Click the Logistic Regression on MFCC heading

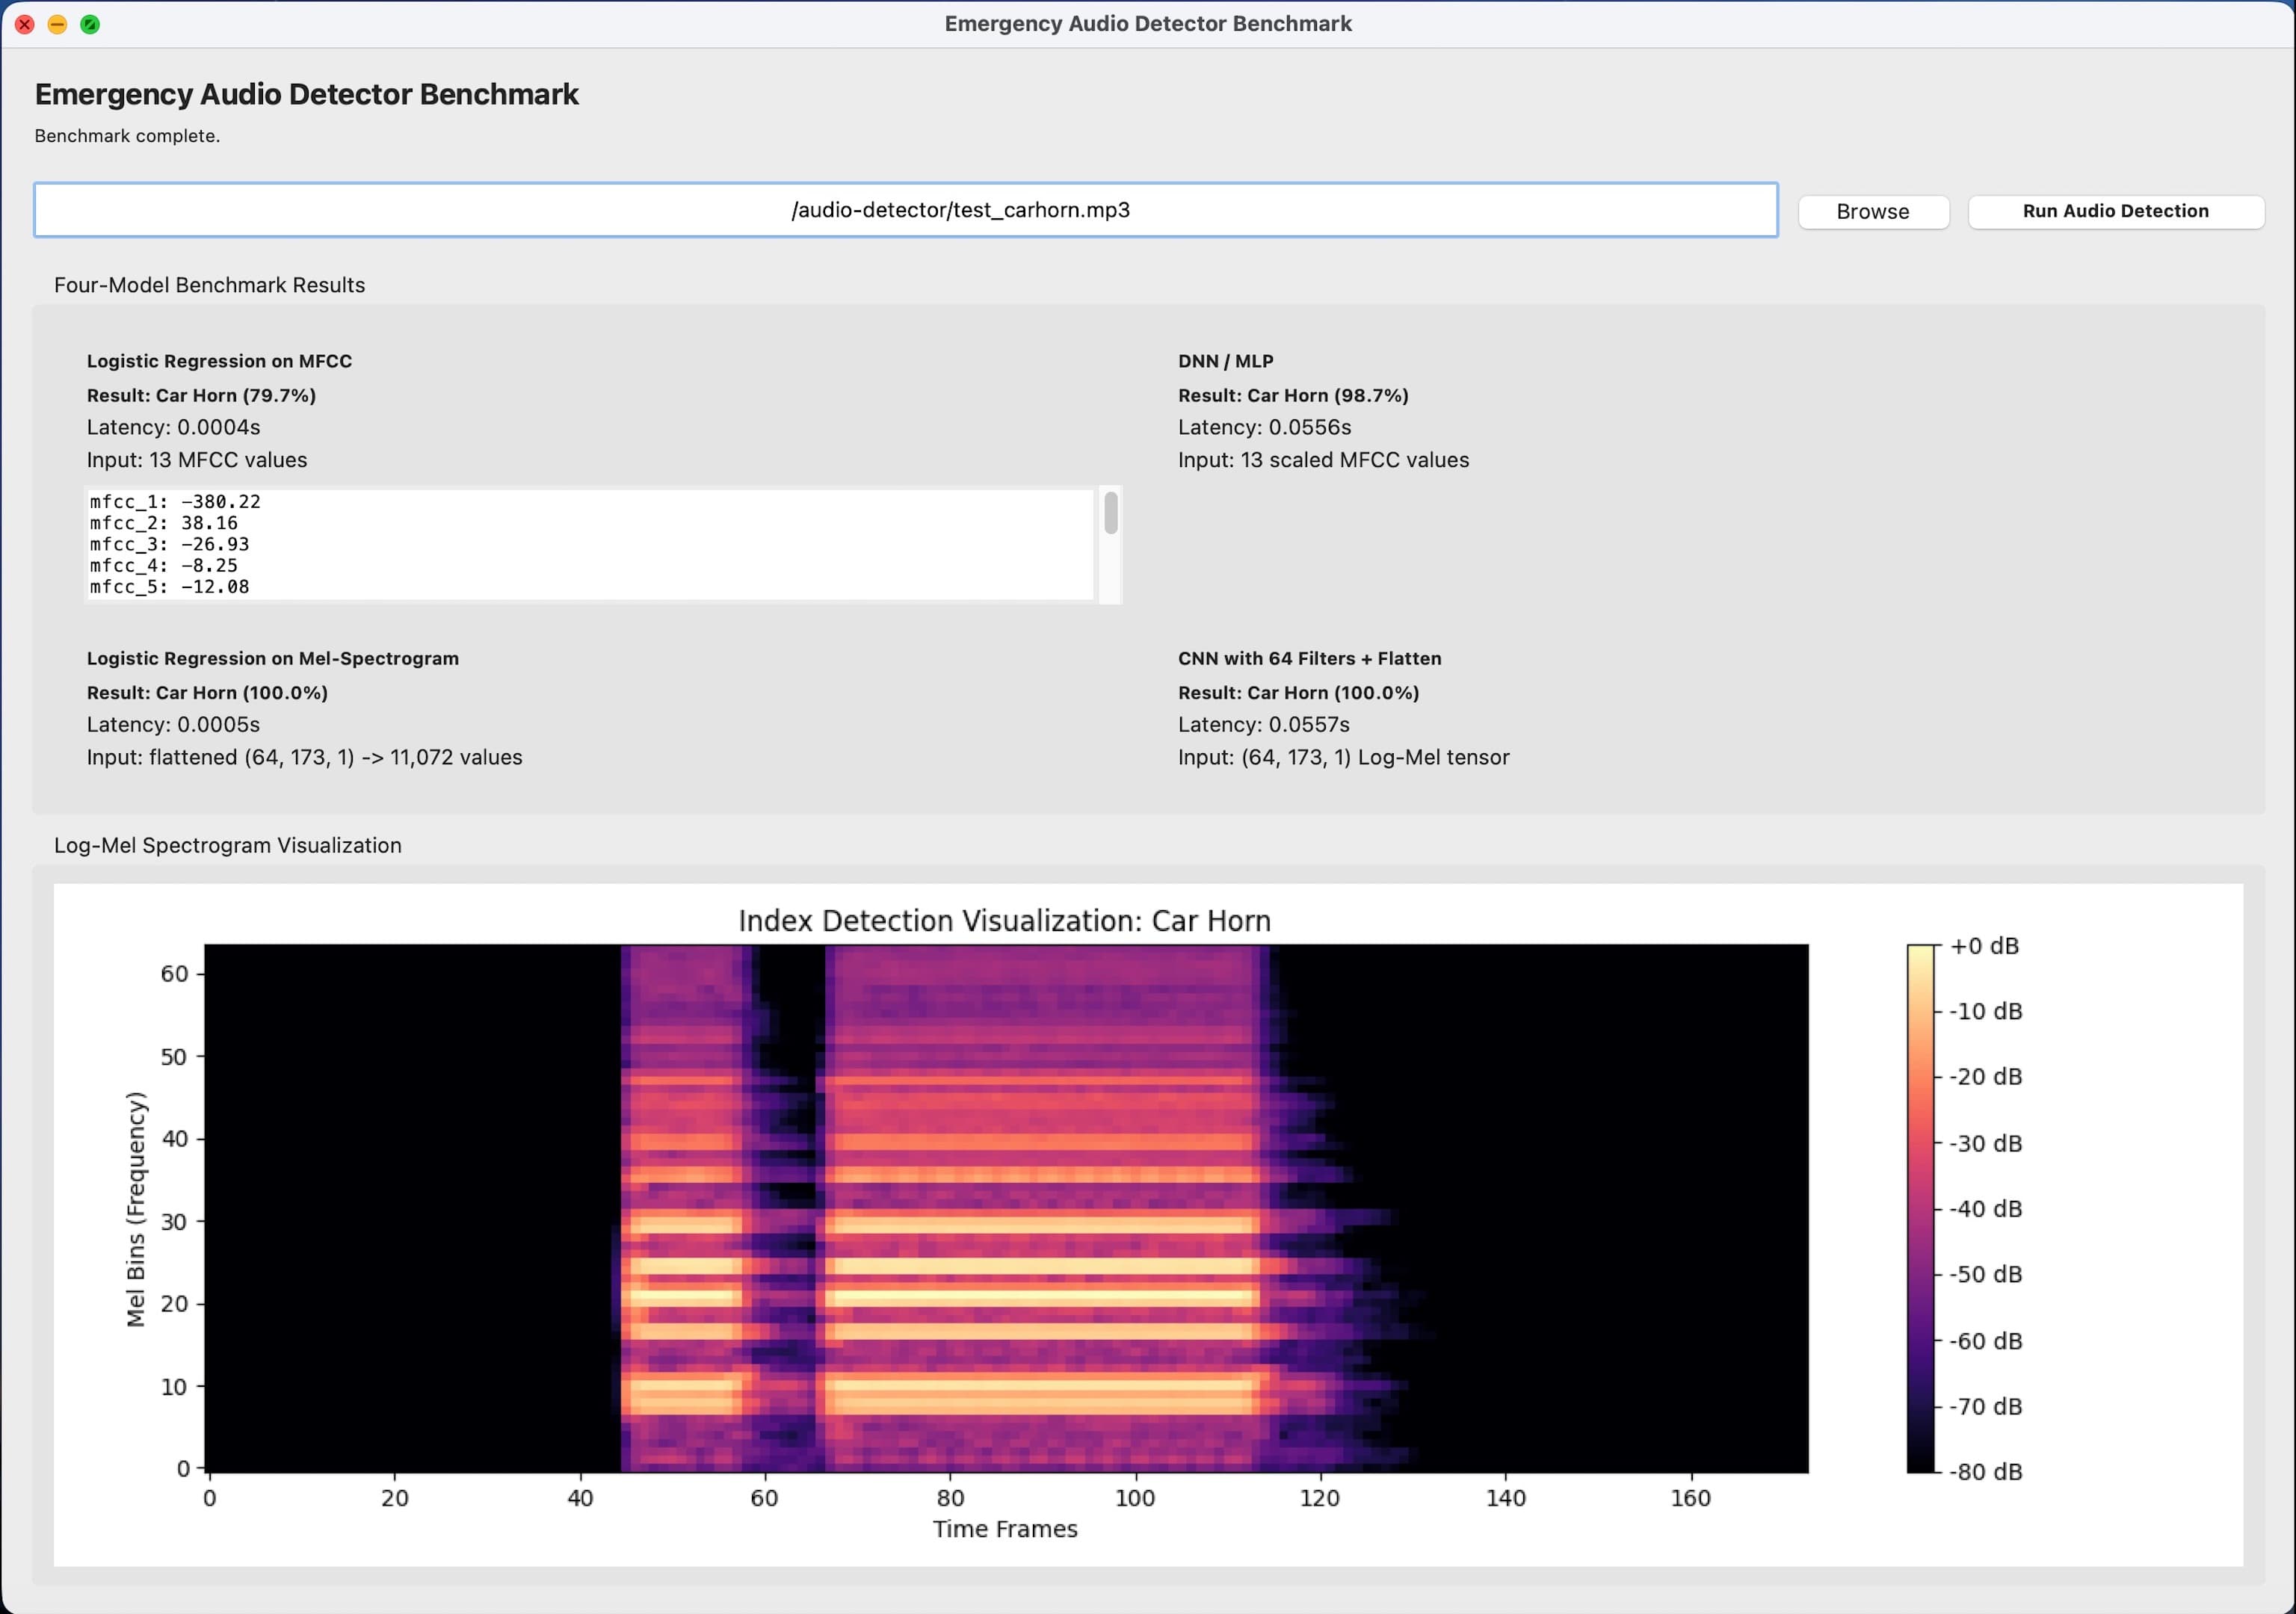219,361
